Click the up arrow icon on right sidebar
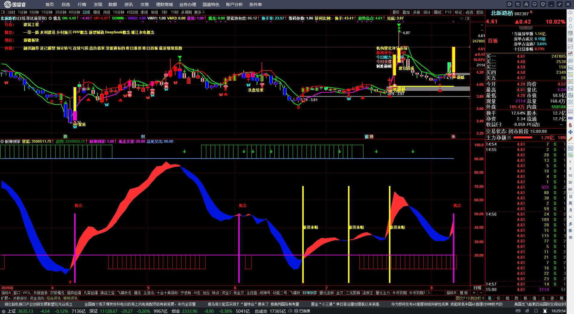 (570, 19)
